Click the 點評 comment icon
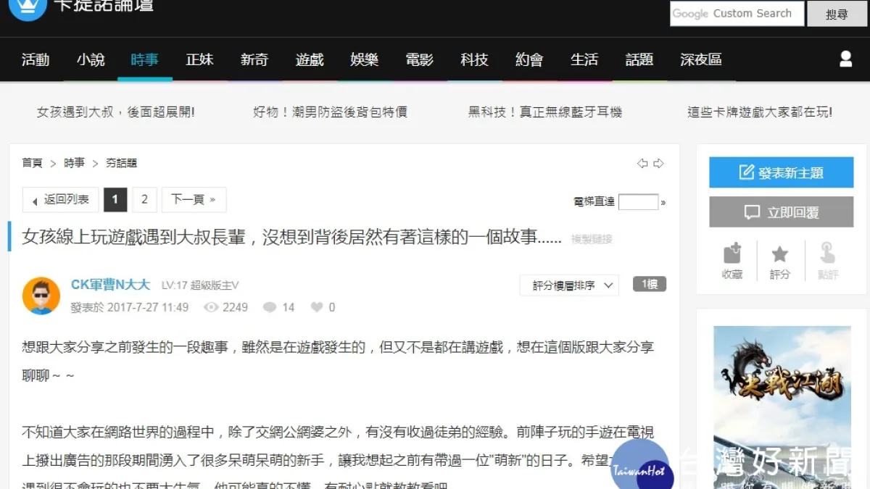 [x=827, y=254]
